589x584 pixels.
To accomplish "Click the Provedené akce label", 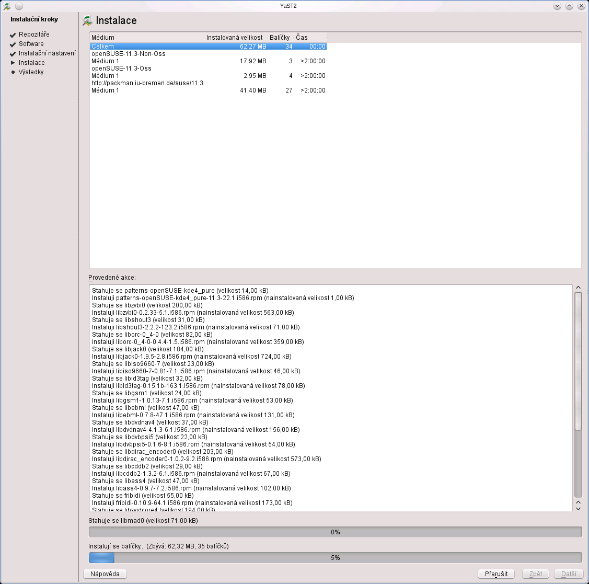I will [x=112, y=278].
